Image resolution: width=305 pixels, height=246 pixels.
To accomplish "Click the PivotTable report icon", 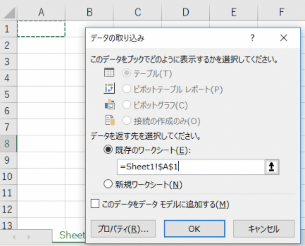I will (x=109, y=89).
